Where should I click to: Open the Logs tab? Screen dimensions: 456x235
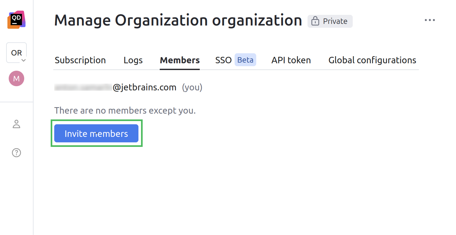point(133,60)
